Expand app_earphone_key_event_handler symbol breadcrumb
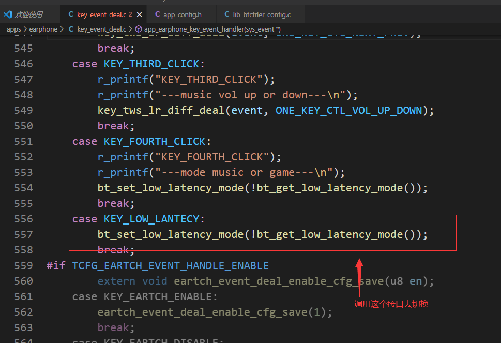501x343 pixels. [212, 29]
